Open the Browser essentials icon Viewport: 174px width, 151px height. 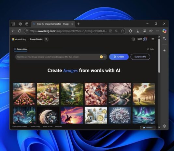tap(144, 31)
